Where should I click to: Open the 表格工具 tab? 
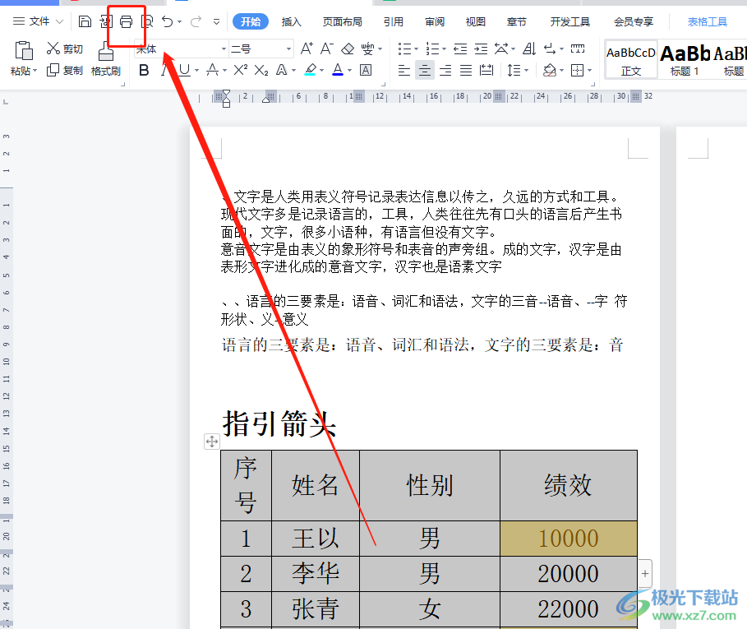[x=707, y=22]
